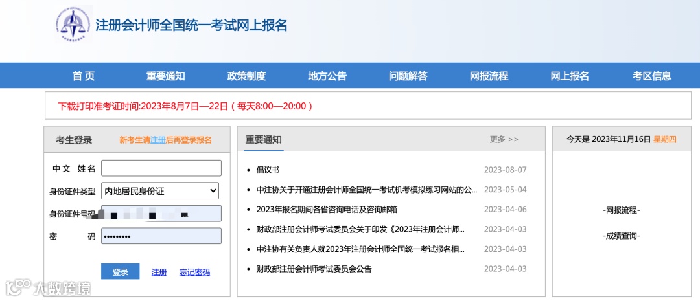Click the 考生登录 panel heading
Image resolution: width=700 pixels, height=301 pixels.
(74, 140)
